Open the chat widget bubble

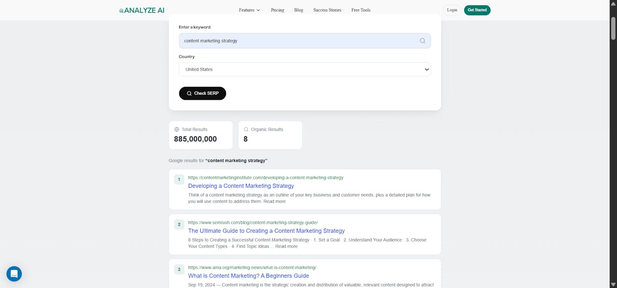[14, 274]
